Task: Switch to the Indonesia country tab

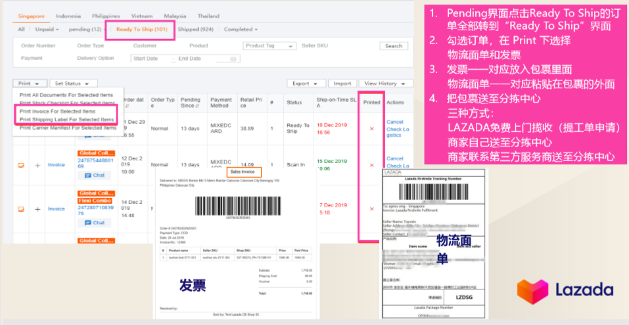Action: [x=68, y=16]
